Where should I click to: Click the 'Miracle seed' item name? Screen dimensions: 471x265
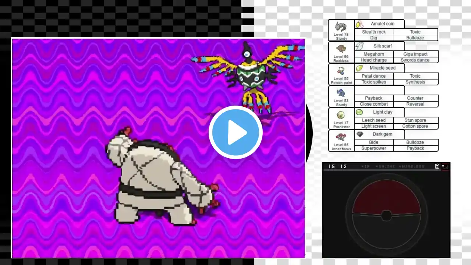pos(383,68)
